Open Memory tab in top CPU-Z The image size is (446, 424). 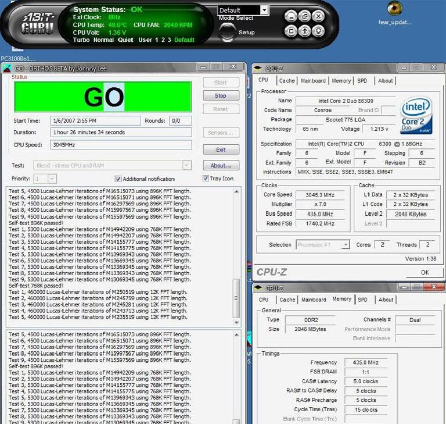click(x=341, y=81)
